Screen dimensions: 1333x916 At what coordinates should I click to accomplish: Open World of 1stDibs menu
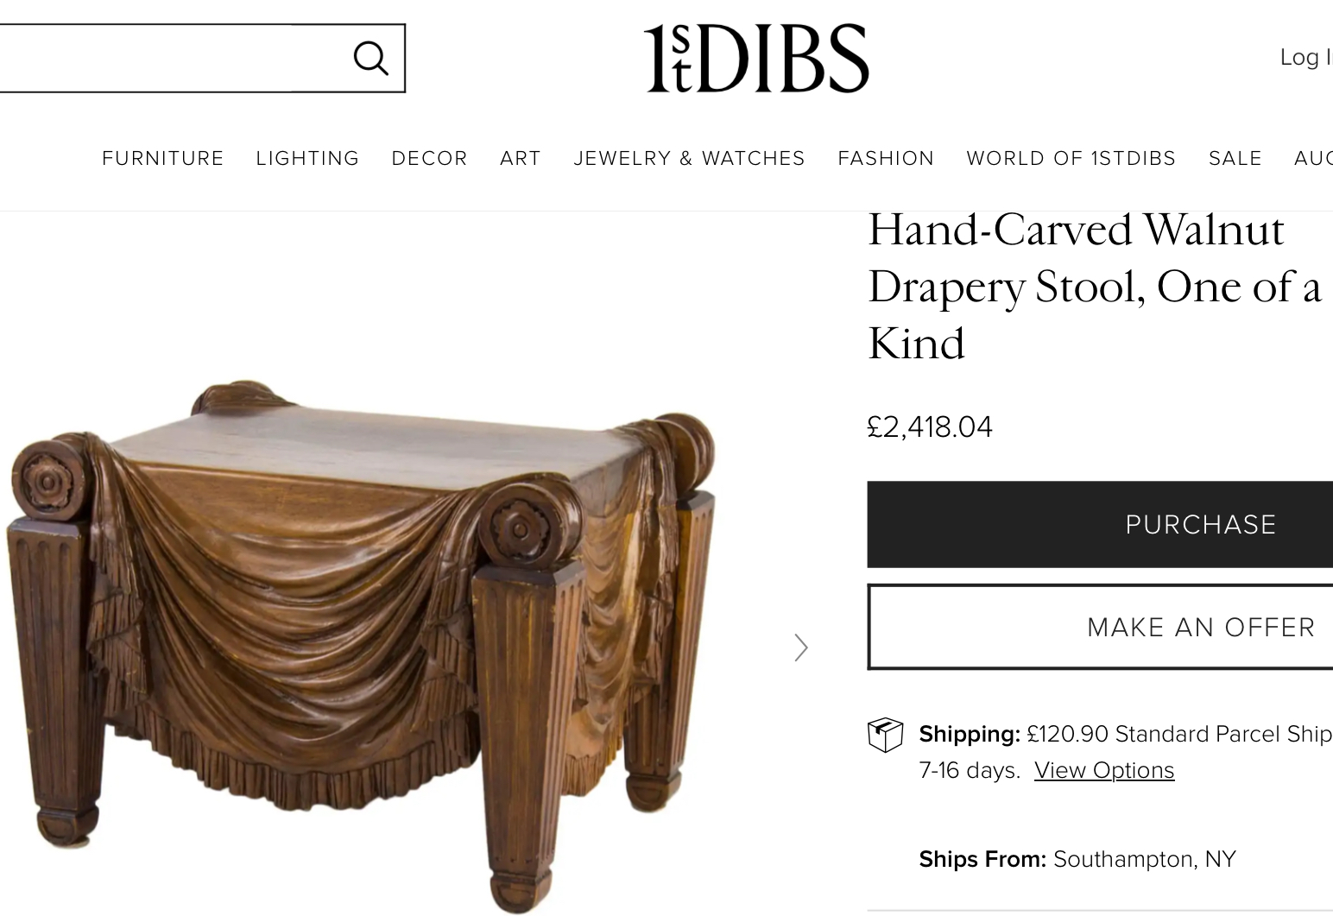tap(1071, 158)
